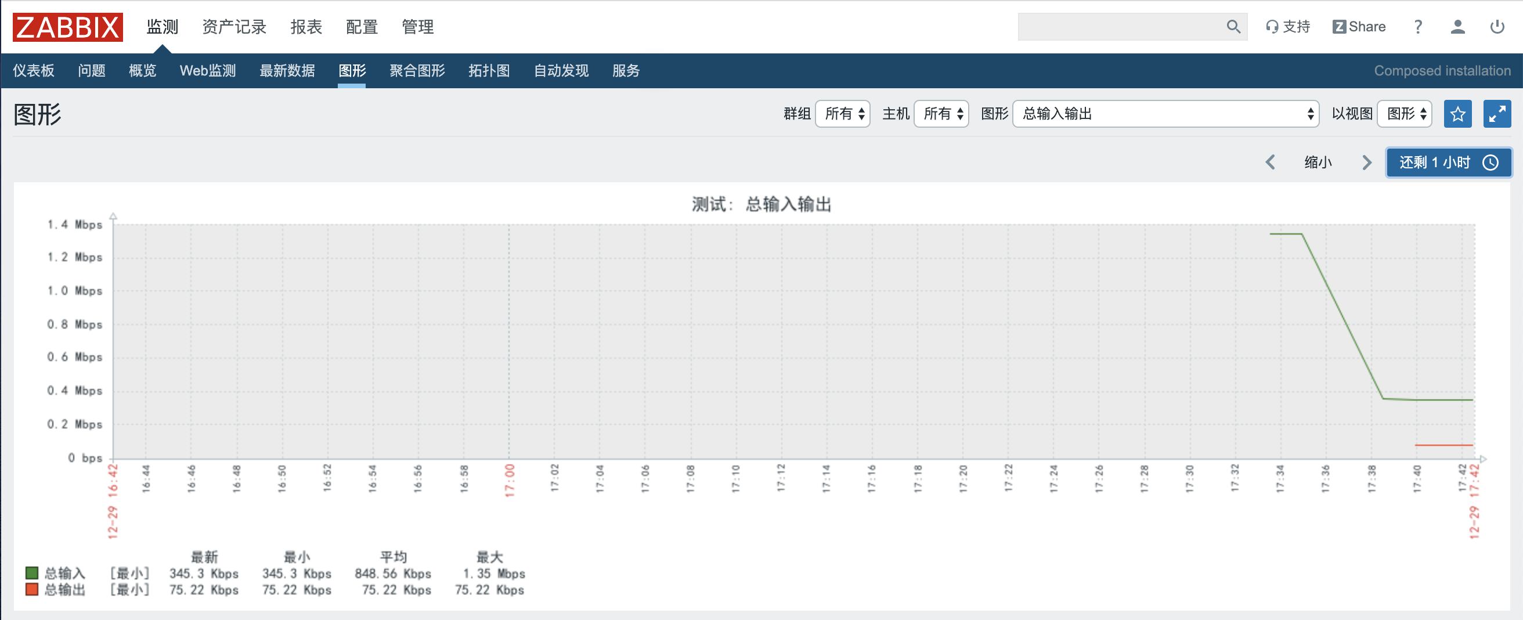The image size is (1523, 620).
Task: Switch to the 拓扑图 submenu
Action: (x=489, y=70)
